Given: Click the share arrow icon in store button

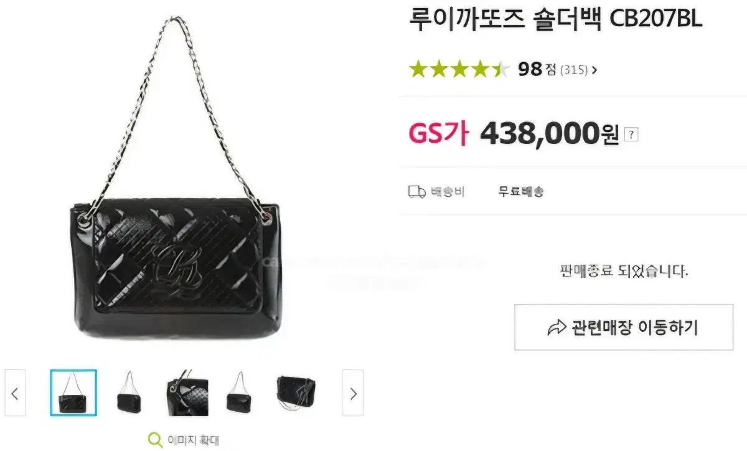Looking at the screenshot, I should [x=557, y=327].
